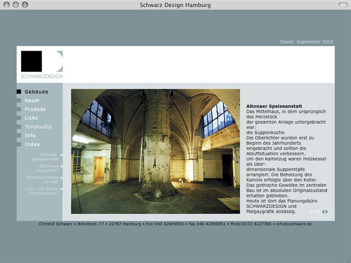Image resolution: width=351 pixels, height=263 pixels.
Task: Open the Raum menu section
Action: 32,100
